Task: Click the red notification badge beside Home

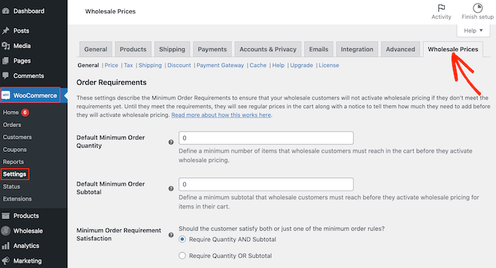Action: tap(25, 112)
